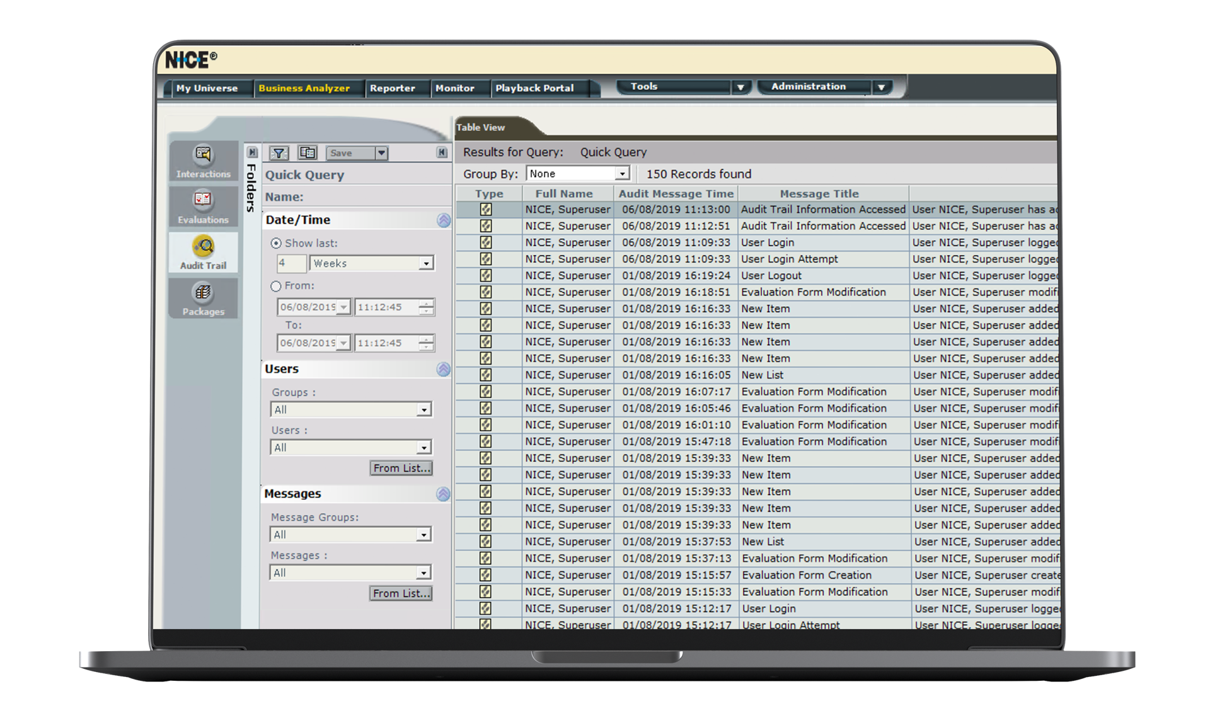Viewport: 1210px width, 723px height.
Task: Open the Administration menu
Action: coord(824,87)
